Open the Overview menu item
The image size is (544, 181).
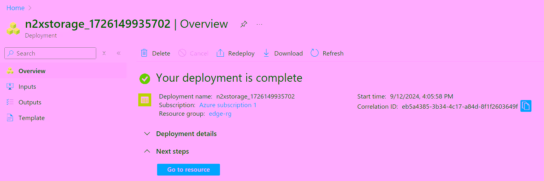coord(64,71)
